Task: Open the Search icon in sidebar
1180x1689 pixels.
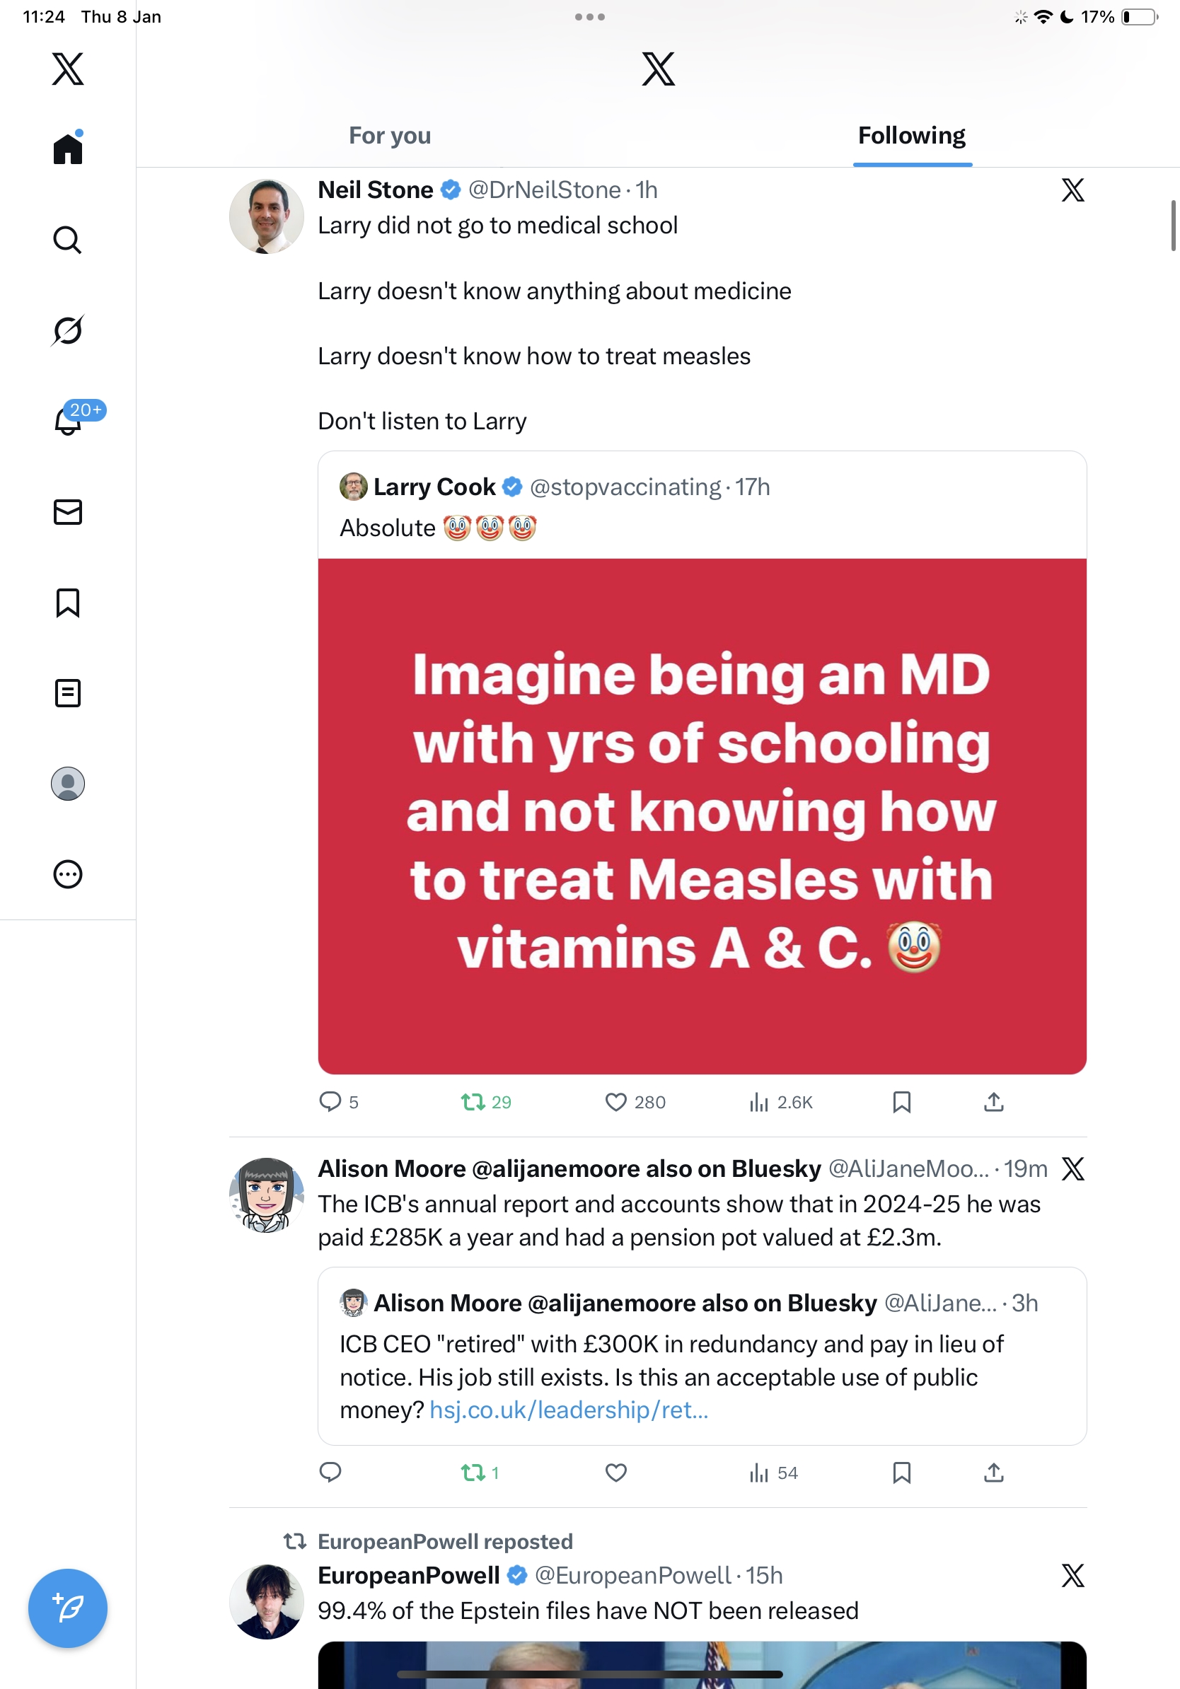Action: tap(68, 240)
